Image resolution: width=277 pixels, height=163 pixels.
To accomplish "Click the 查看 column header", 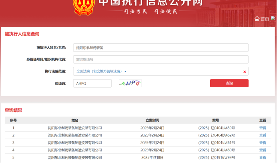I will tap(263, 121).
